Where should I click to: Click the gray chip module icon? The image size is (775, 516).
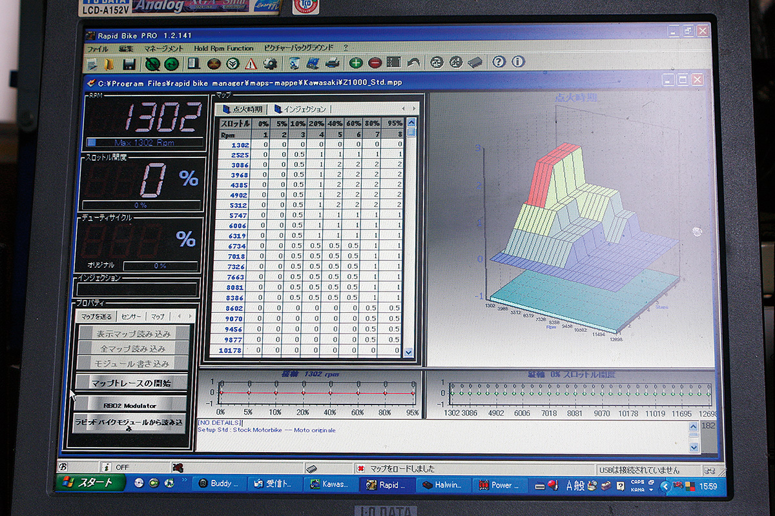pos(475,63)
